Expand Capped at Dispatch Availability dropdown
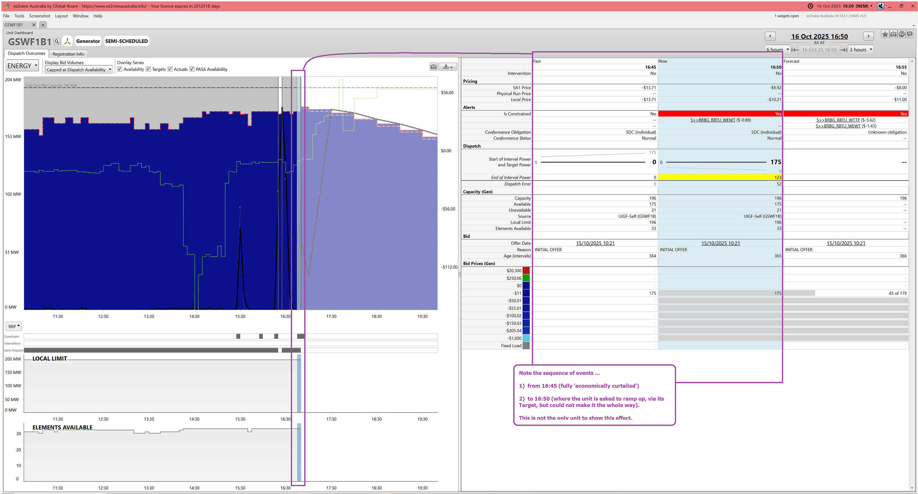This screenshot has height=494, width=918. [x=79, y=69]
